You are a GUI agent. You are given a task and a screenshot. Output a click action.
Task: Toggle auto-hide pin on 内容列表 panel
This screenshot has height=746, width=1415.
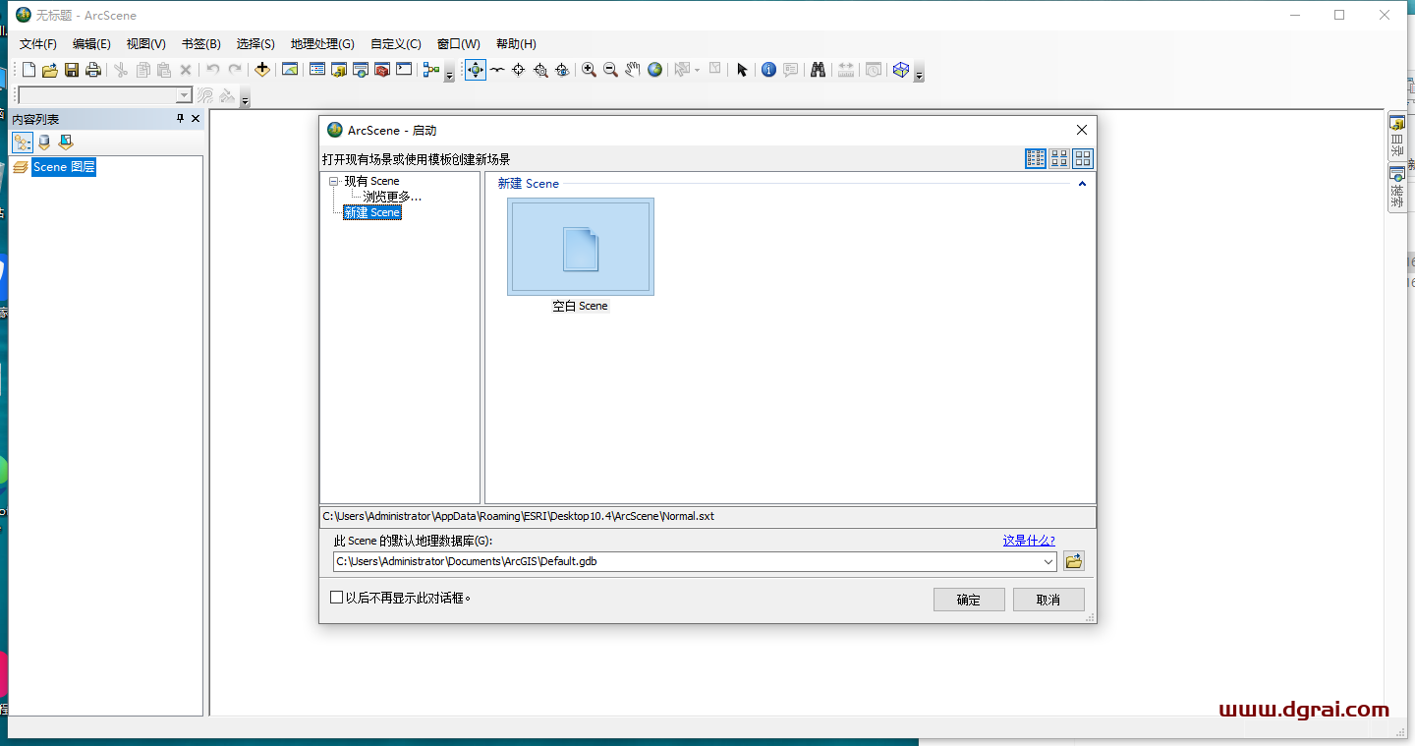coord(180,119)
